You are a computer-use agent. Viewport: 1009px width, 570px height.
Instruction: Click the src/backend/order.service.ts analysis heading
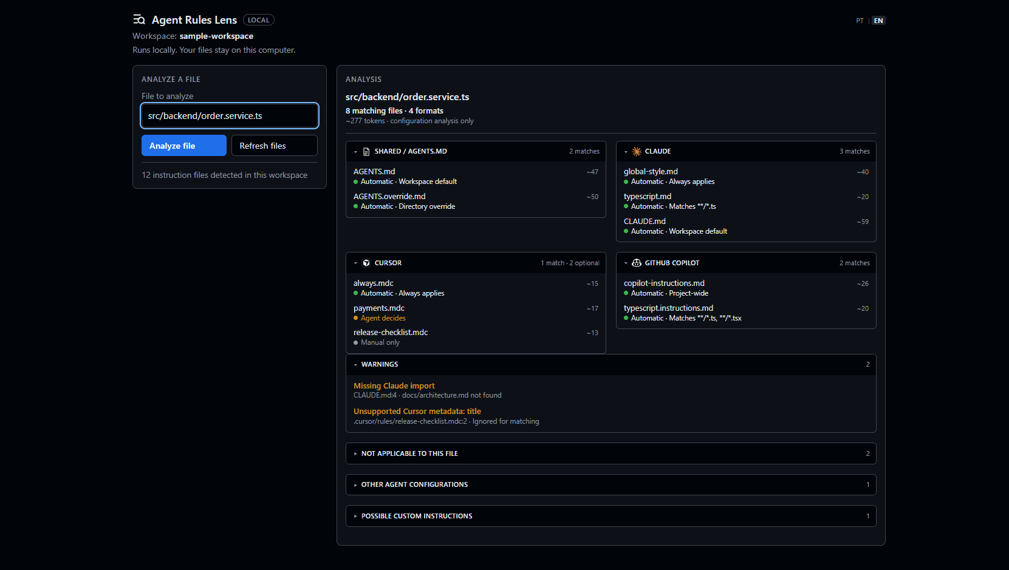408,97
